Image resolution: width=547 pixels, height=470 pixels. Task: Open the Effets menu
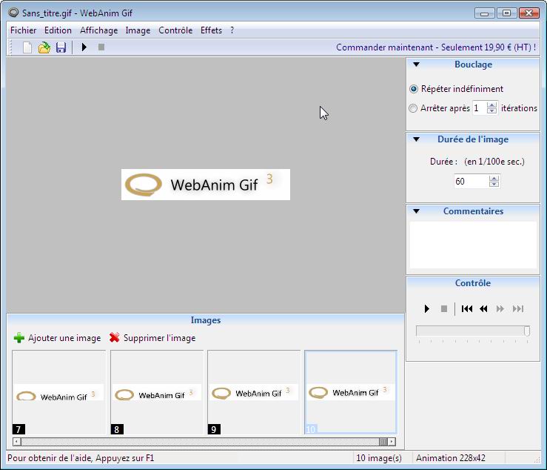pyautogui.click(x=211, y=30)
